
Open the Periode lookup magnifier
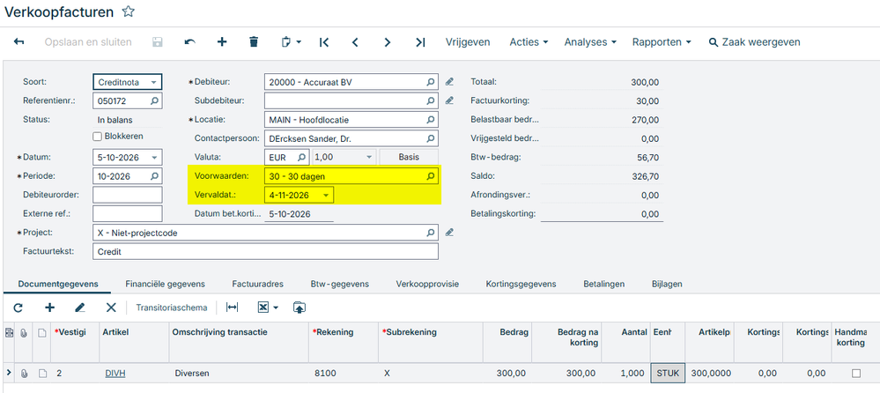(154, 176)
